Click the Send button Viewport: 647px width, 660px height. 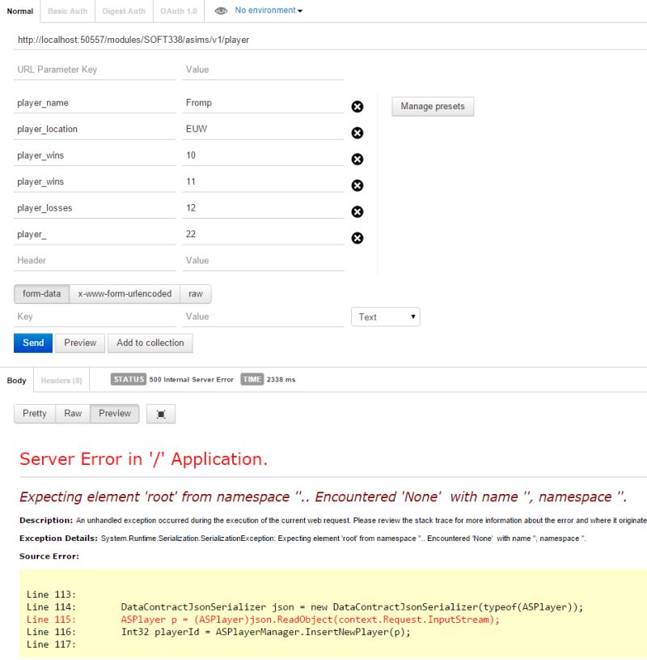(32, 343)
